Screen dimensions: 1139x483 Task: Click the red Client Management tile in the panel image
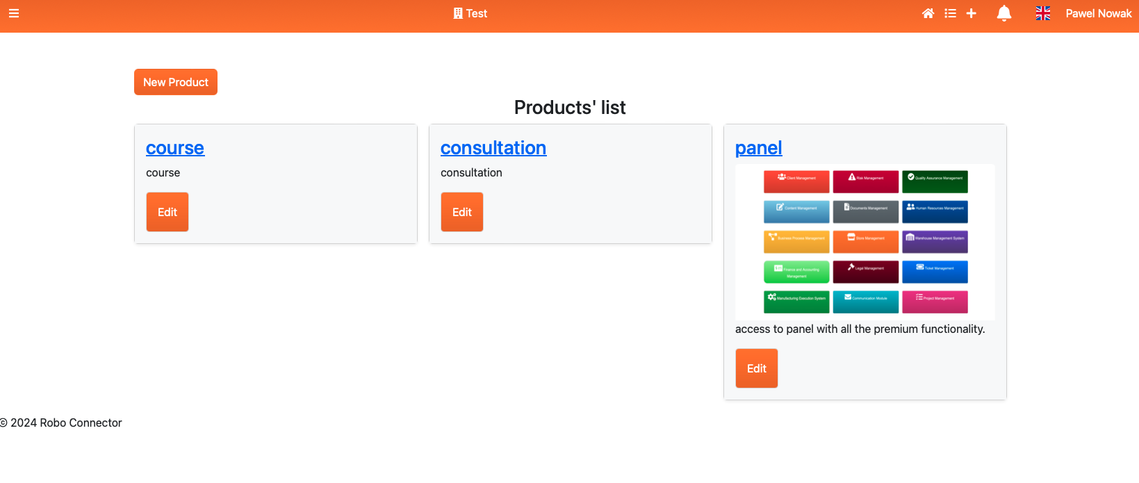(x=796, y=181)
